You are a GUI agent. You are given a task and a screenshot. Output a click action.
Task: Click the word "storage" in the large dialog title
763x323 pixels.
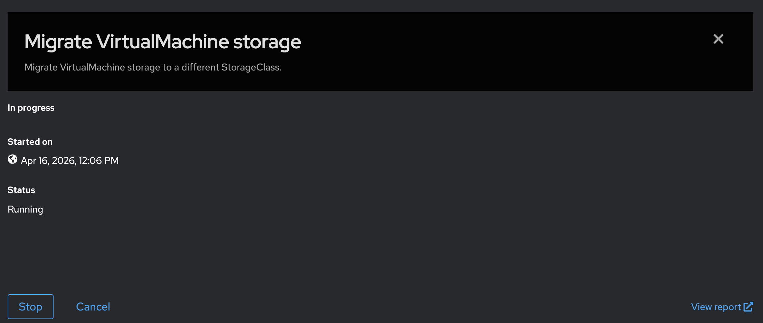267,43
